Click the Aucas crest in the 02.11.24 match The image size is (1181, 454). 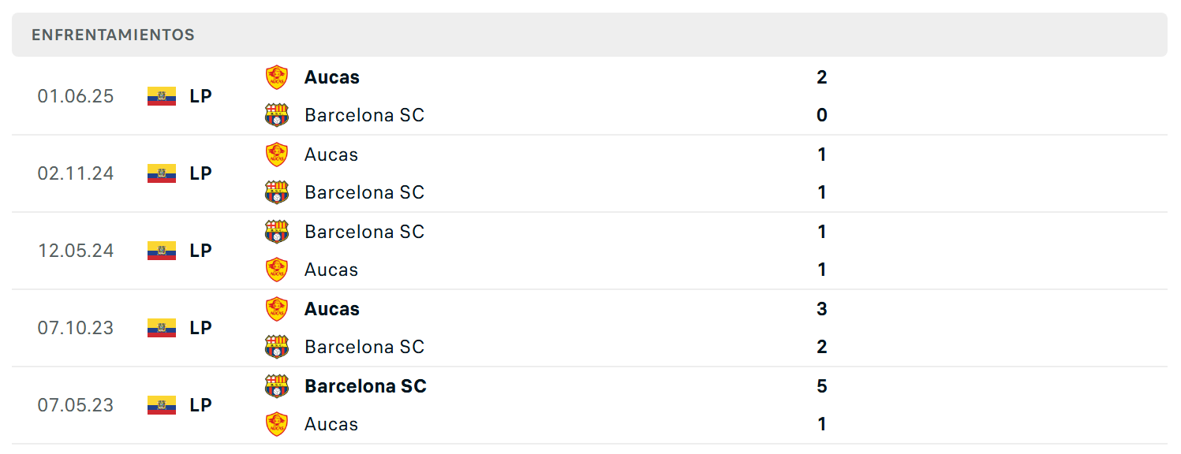[277, 154]
